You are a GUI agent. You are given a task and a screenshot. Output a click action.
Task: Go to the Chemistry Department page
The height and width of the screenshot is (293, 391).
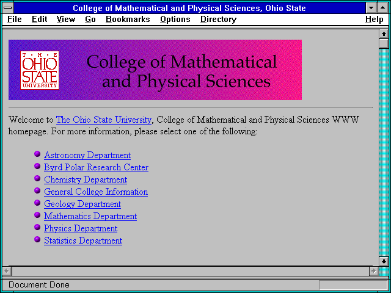click(x=86, y=179)
